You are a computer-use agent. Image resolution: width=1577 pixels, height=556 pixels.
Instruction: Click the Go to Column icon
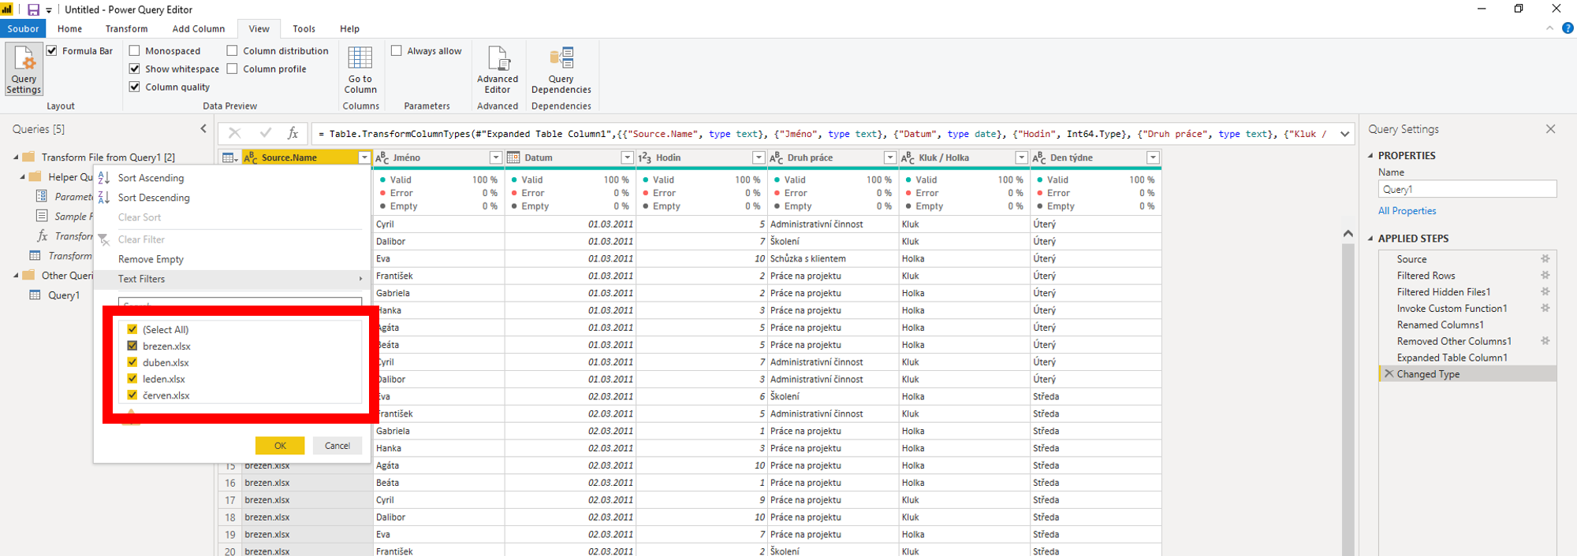pos(360,58)
